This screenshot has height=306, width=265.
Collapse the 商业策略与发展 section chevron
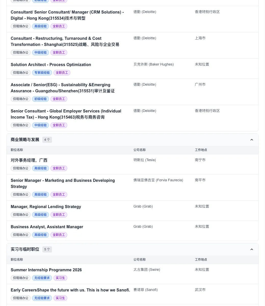pos(252,140)
